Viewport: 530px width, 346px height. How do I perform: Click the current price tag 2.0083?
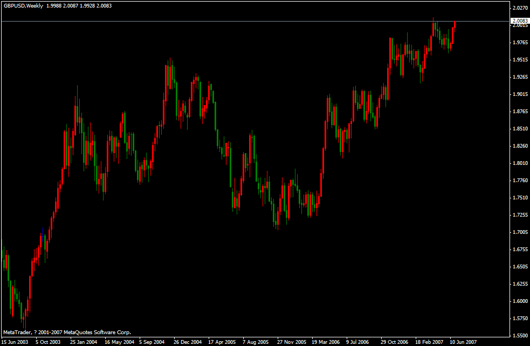click(520, 20)
